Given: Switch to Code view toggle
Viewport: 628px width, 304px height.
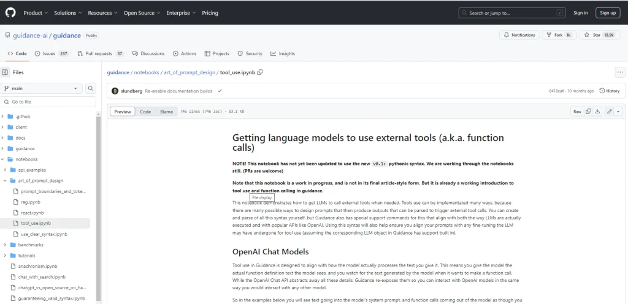Looking at the screenshot, I should (145, 112).
